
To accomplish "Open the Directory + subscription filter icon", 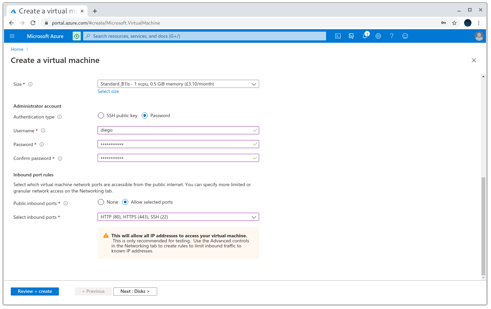I will [x=351, y=36].
